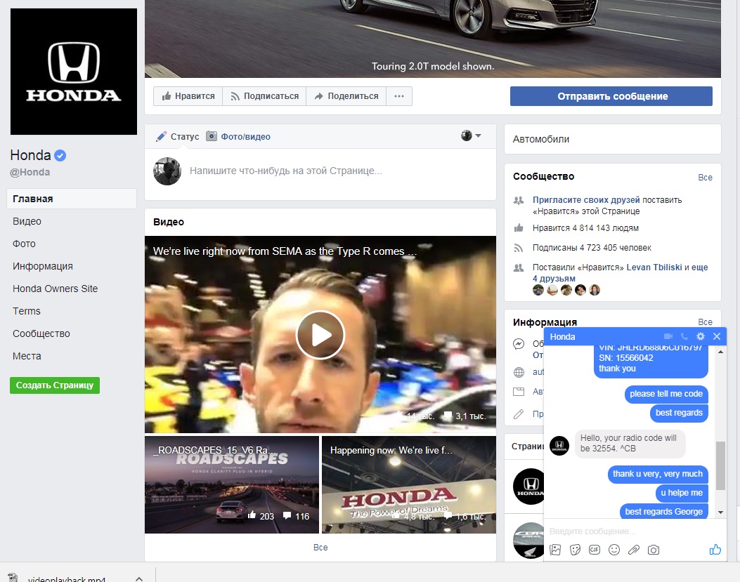
Task: Click Все link in Сообщество panel
Action: coord(705,178)
